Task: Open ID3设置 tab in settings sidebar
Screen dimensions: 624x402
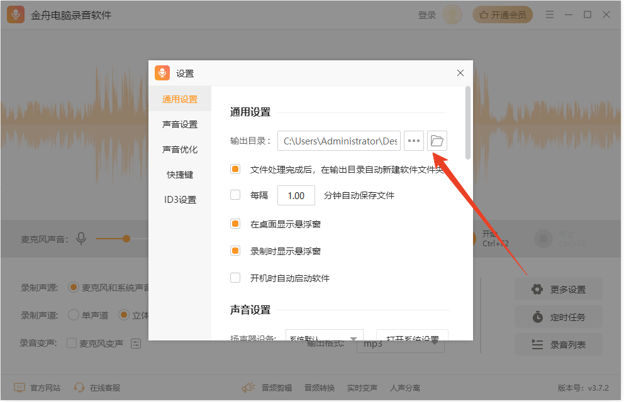Action: [180, 199]
